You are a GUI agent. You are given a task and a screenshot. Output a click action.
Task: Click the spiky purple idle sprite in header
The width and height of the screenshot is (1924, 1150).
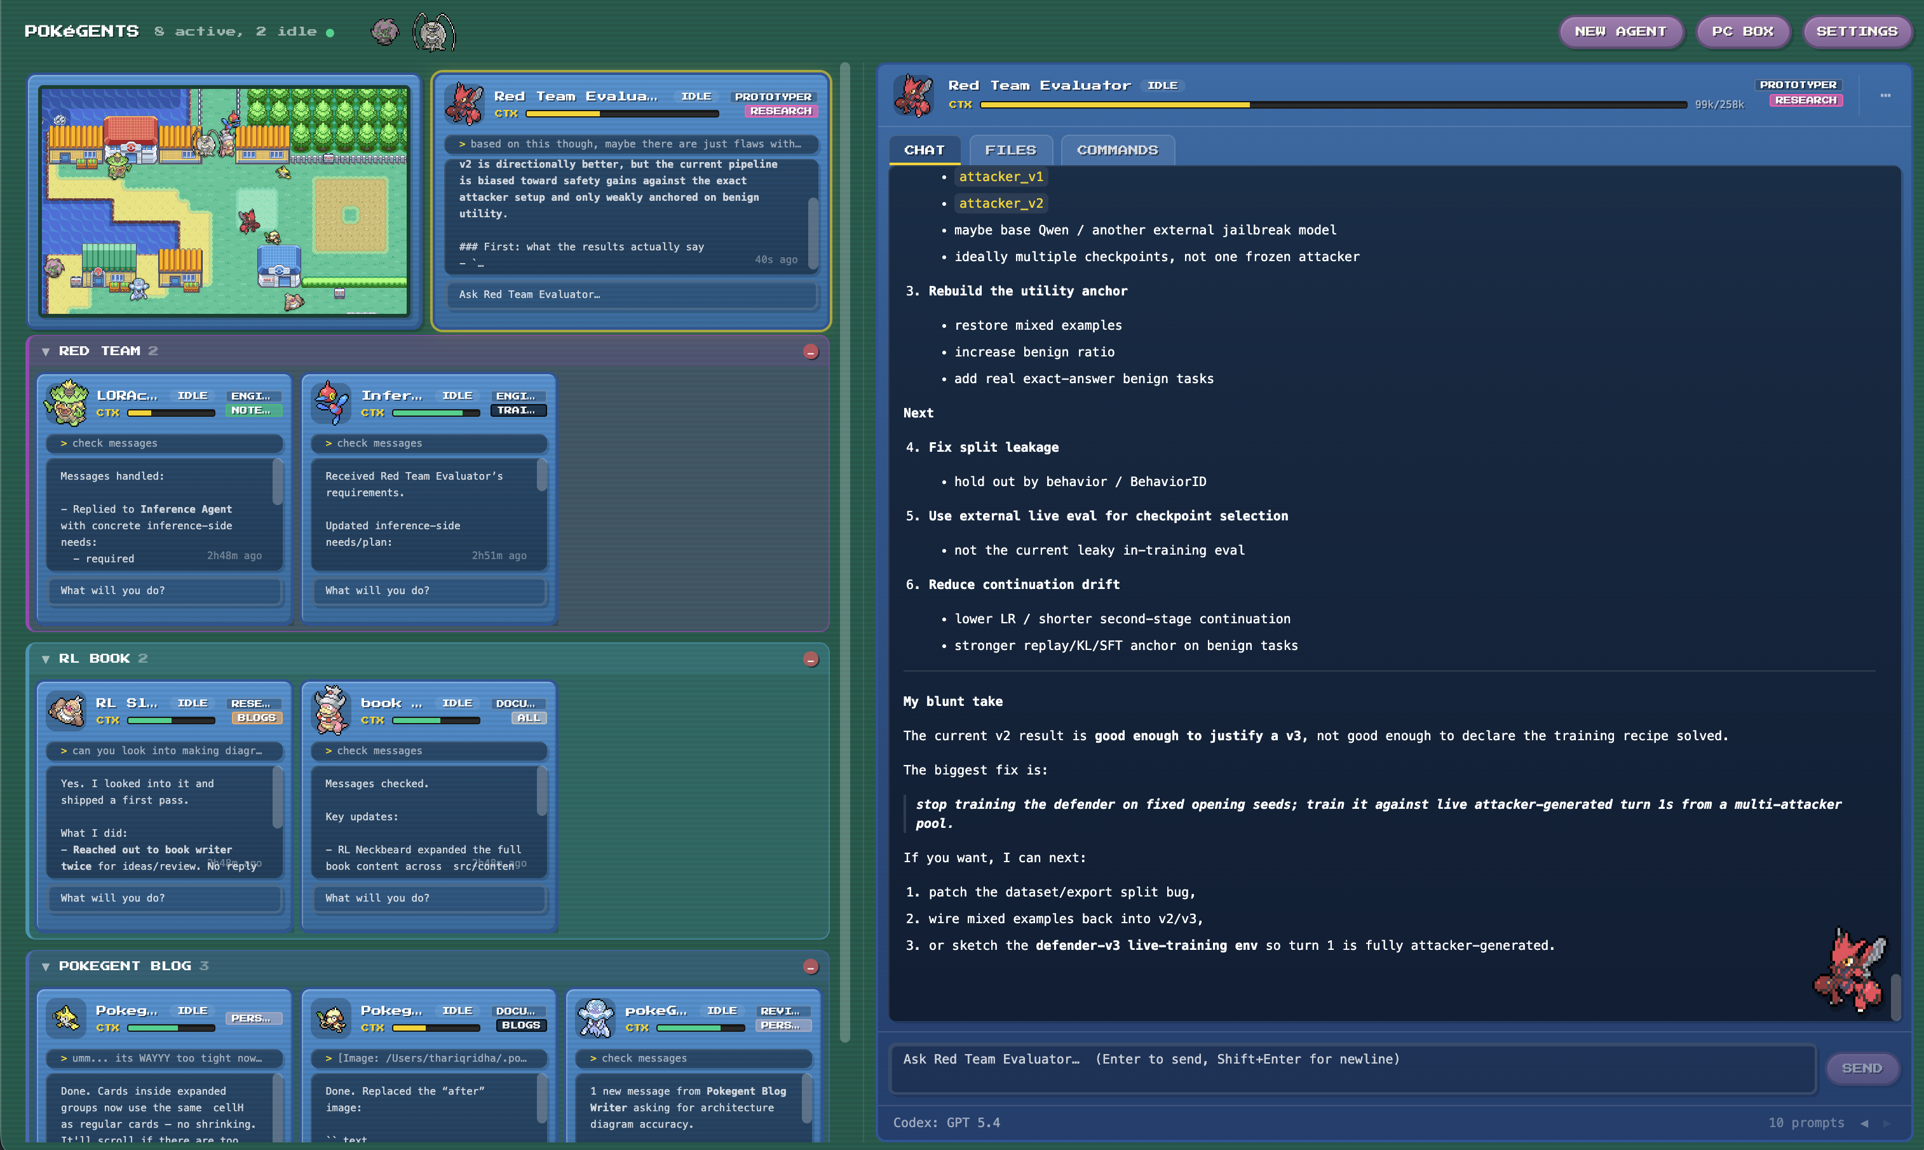(385, 32)
